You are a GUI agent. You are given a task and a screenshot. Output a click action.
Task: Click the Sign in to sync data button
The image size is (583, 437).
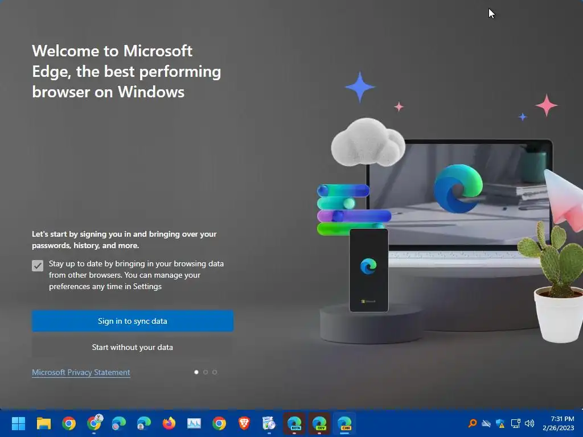(x=132, y=321)
